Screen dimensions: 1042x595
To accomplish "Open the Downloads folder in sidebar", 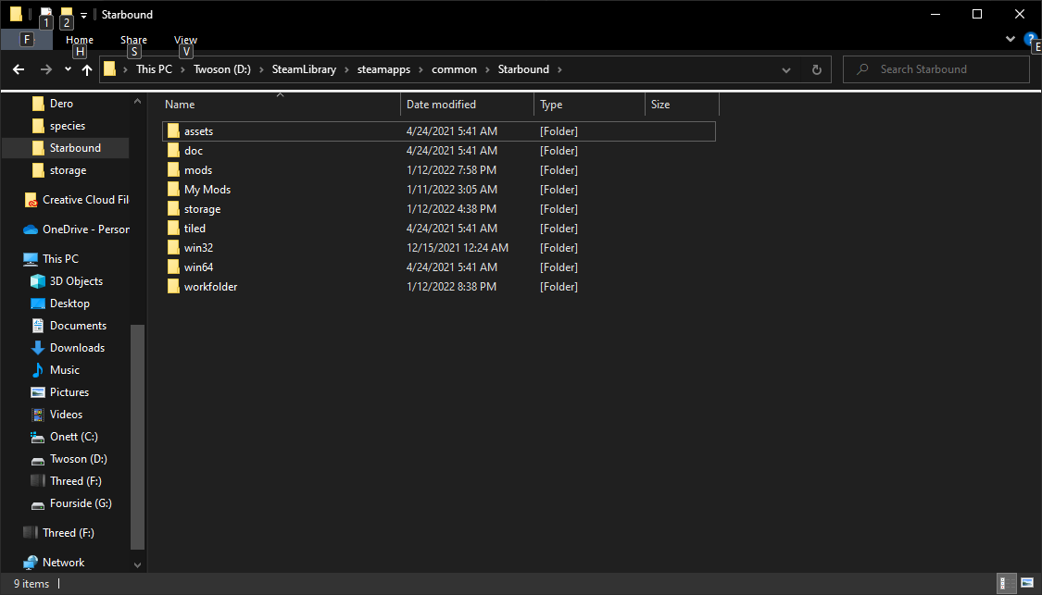I will tap(76, 348).
